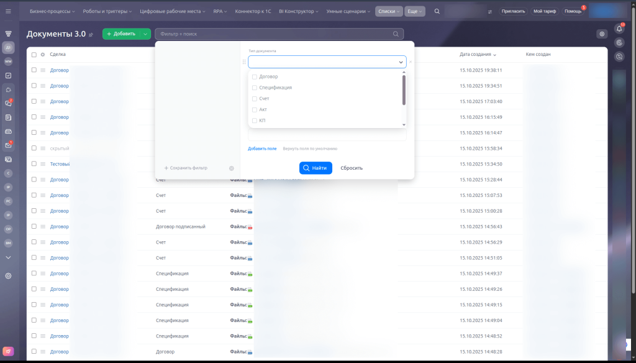This screenshot has width=636, height=363.
Task: Click the Добавить поле link
Action: [x=262, y=149]
